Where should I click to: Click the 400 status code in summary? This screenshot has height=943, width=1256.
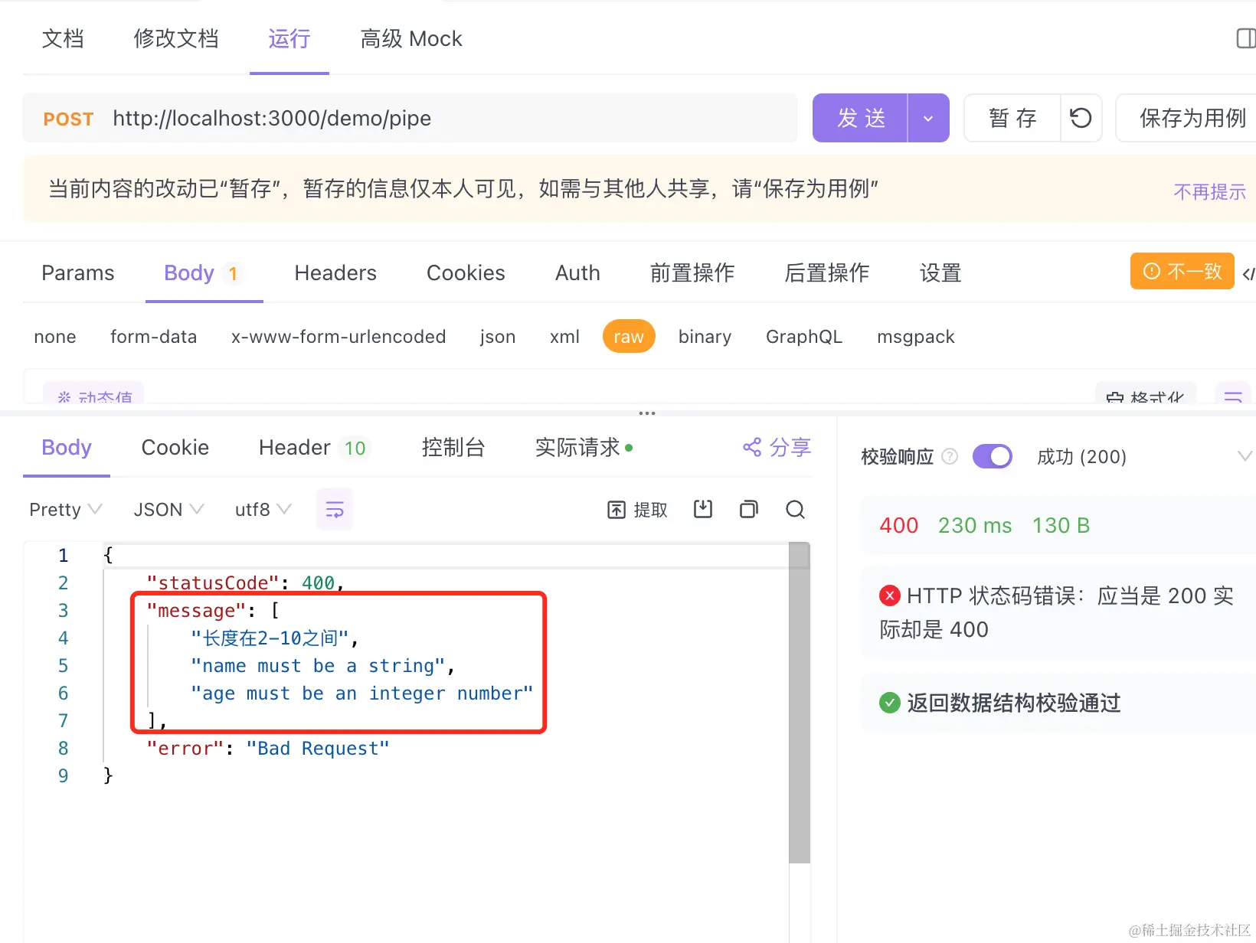click(x=899, y=526)
